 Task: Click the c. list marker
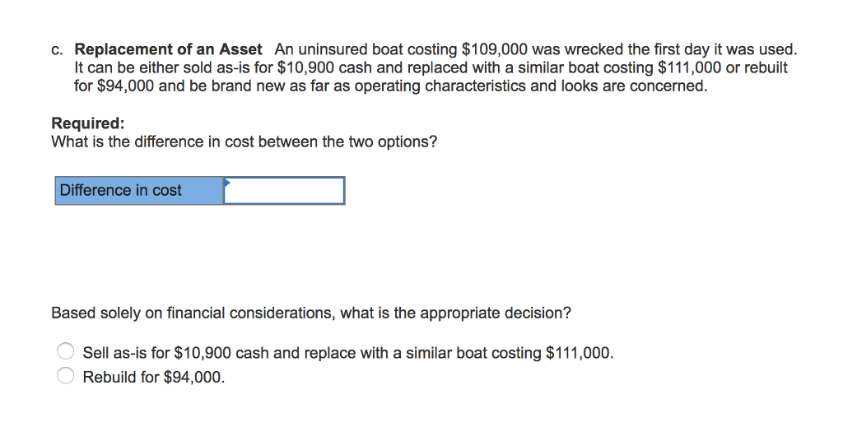(x=57, y=50)
